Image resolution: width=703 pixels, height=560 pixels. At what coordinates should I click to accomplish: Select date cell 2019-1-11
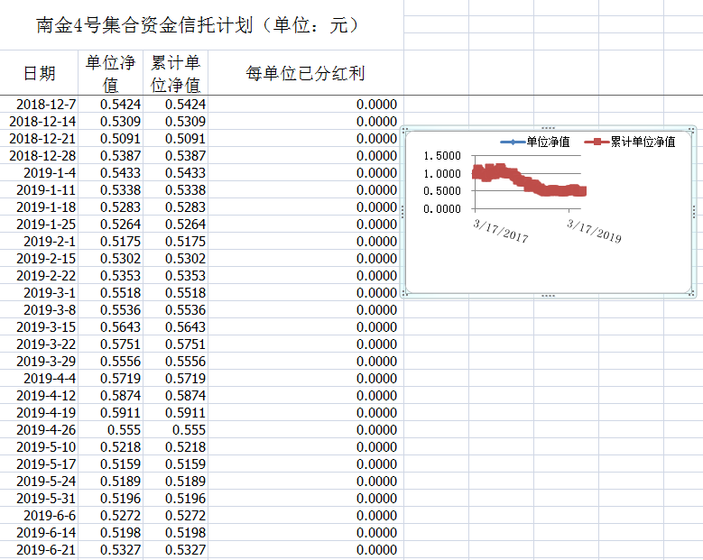(x=39, y=190)
